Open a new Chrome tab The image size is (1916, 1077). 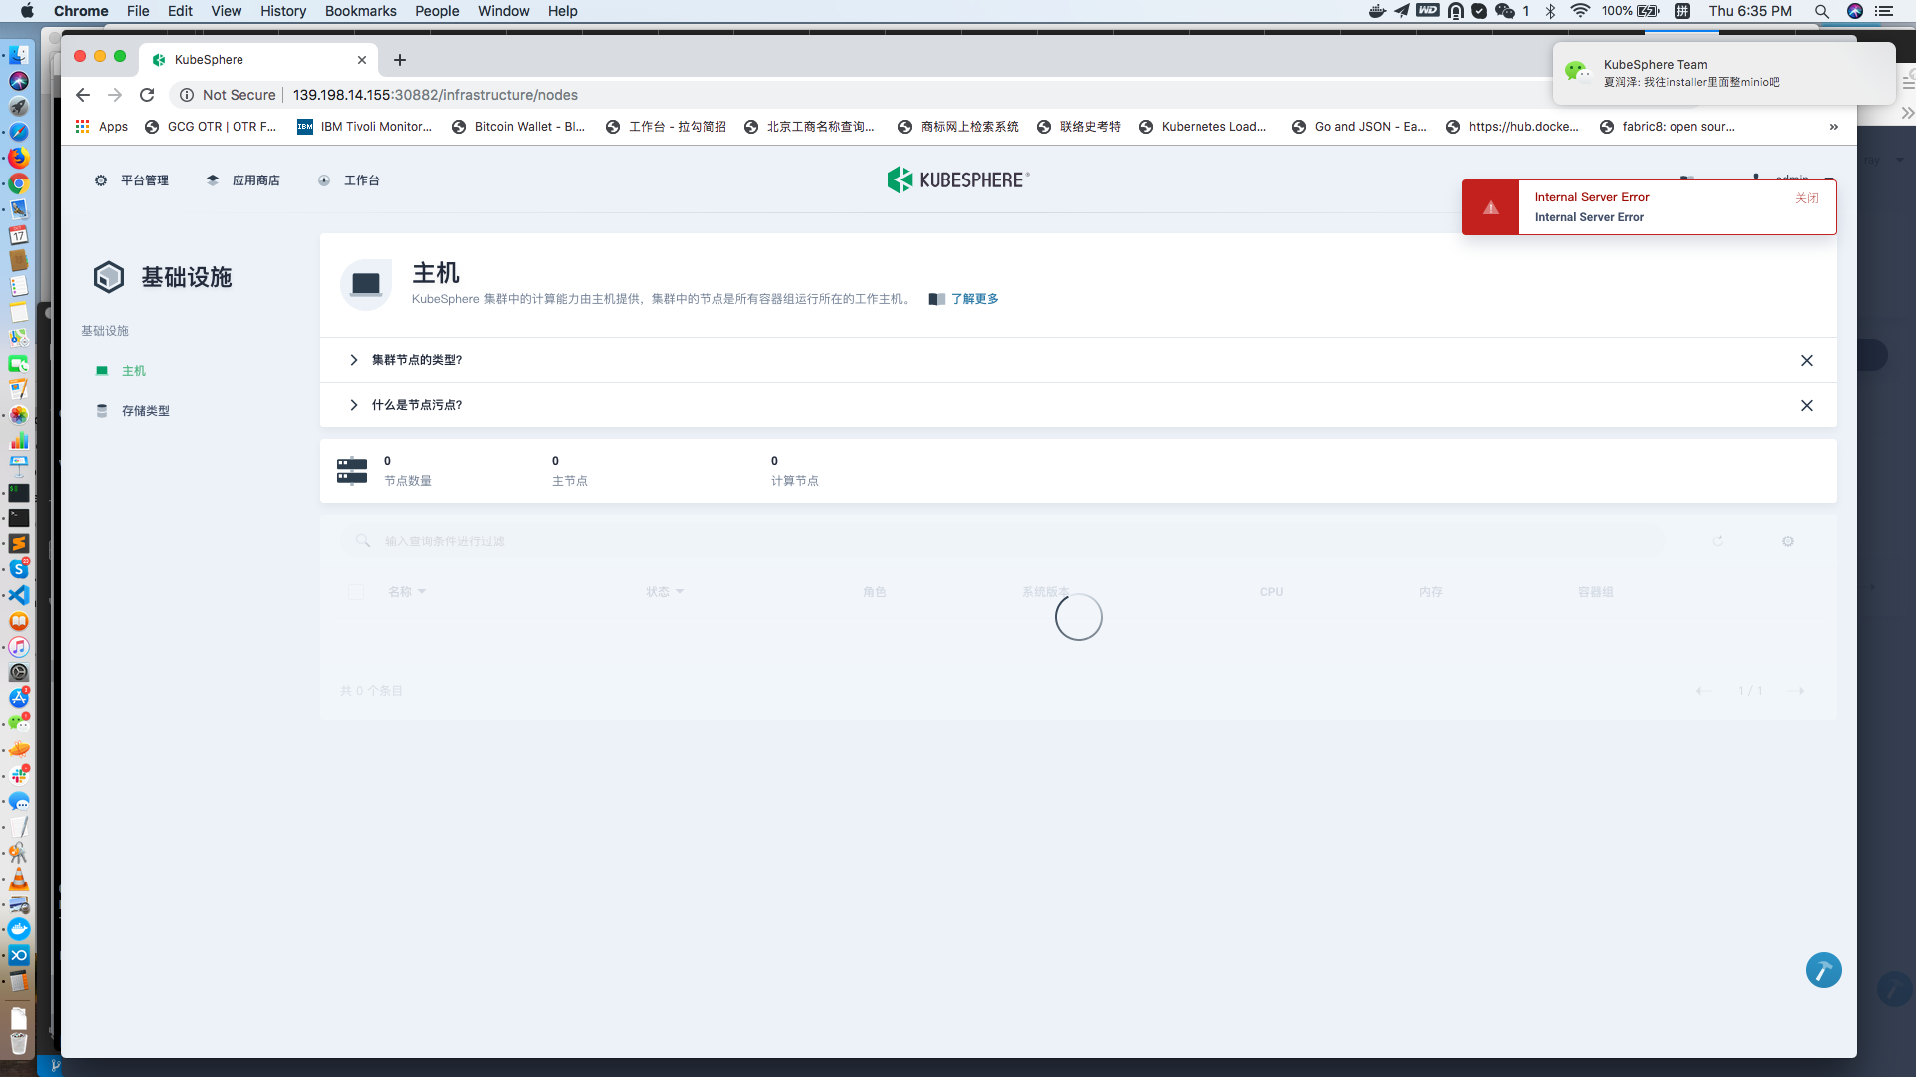click(x=400, y=60)
